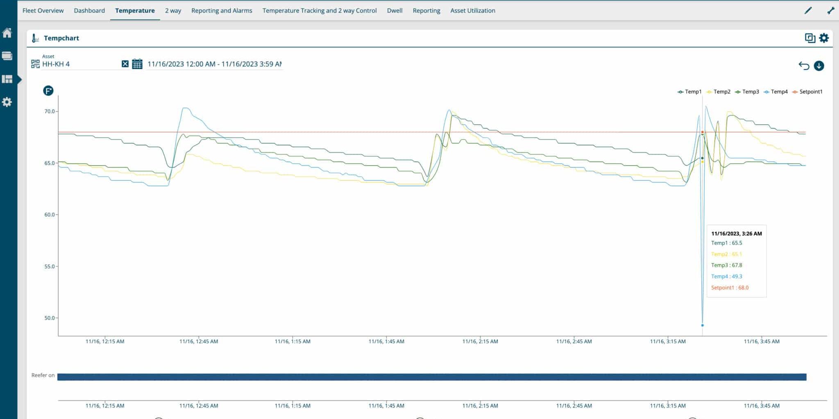Open sidebar settings gear icon
Screen dimensions: 839x419
(x=7, y=102)
